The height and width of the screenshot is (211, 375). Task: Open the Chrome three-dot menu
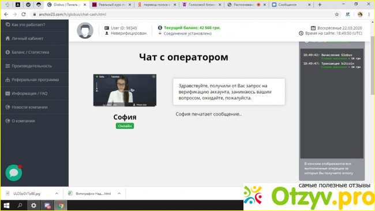tap(369, 14)
